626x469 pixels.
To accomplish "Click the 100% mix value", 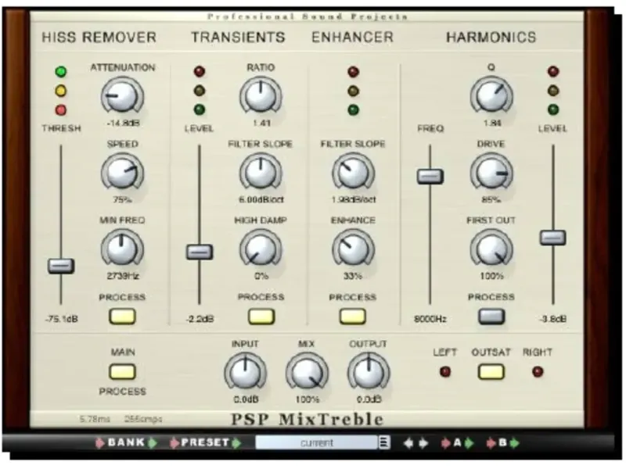I will (x=308, y=399).
